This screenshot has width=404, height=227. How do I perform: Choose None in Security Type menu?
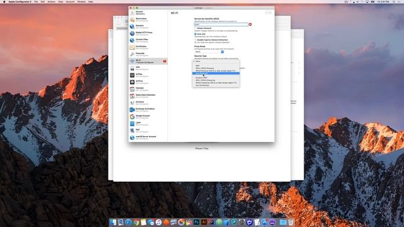(216, 62)
